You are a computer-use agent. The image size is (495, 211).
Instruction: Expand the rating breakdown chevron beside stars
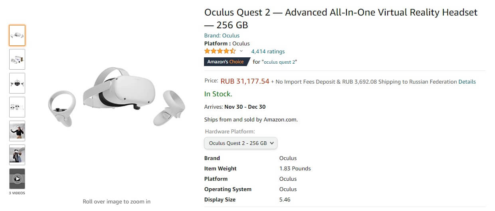[241, 51]
